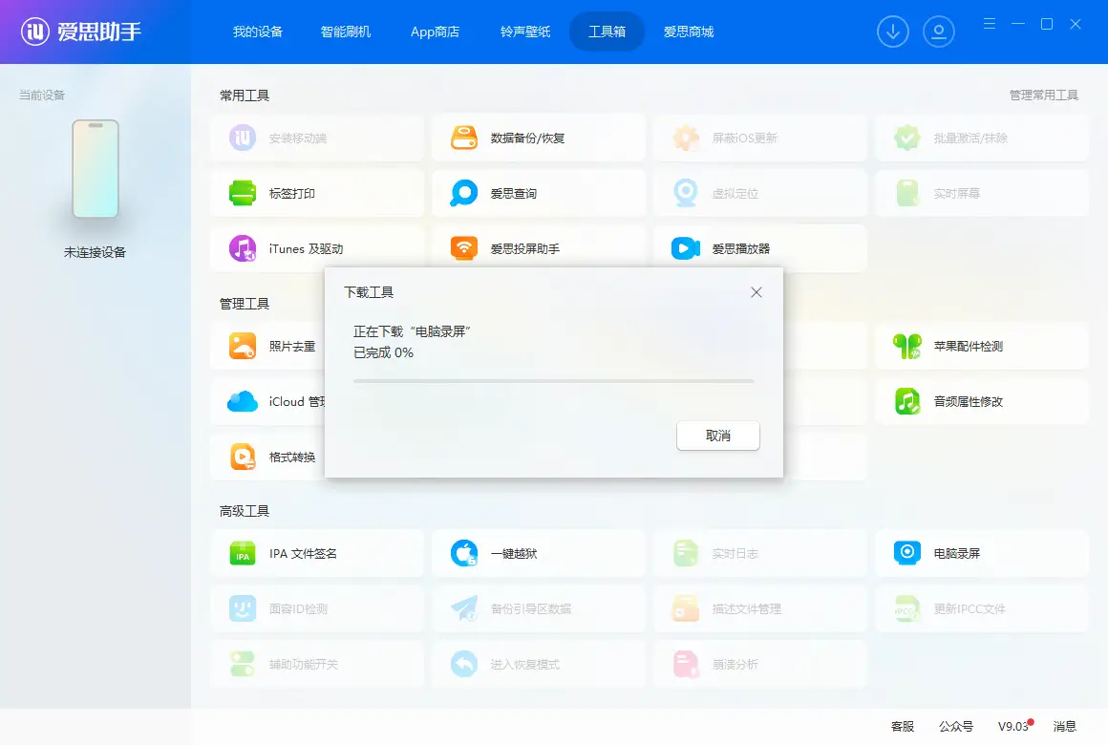
Task: Close the 下载工具 dialog
Action: pos(756,292)
